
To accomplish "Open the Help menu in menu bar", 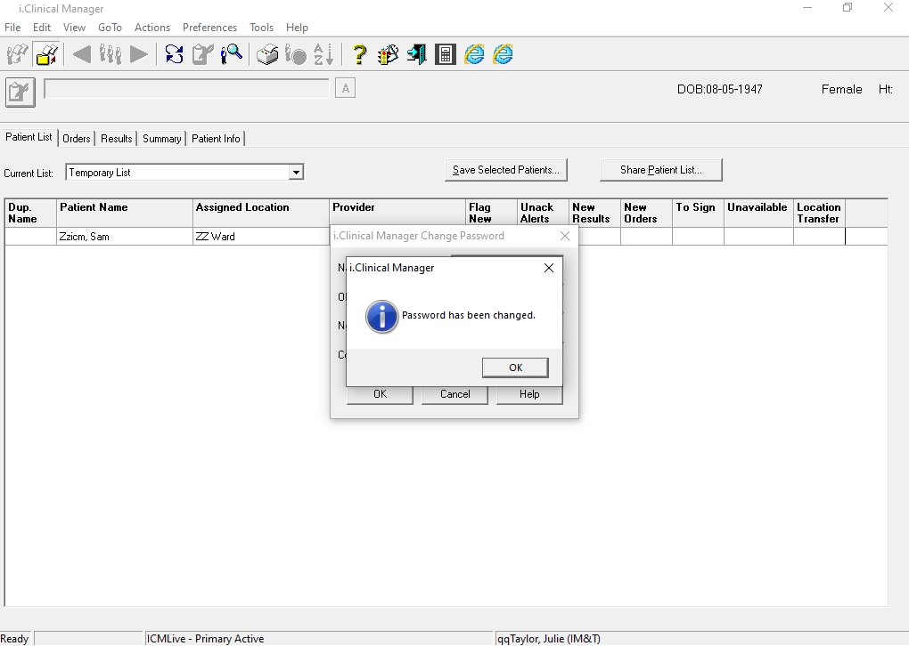I will [297, 28].
